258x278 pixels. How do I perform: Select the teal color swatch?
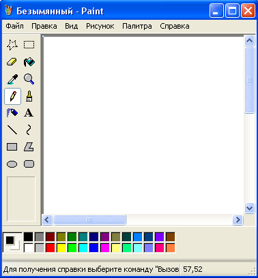coord(83,237)
